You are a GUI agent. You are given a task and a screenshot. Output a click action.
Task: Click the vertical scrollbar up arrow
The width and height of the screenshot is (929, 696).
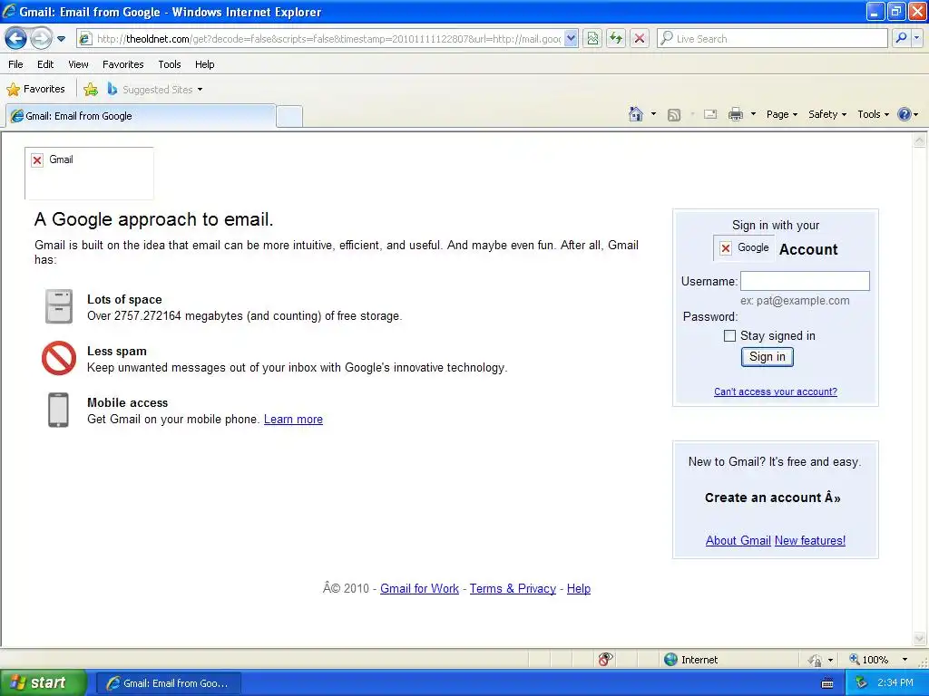point(919,140)
